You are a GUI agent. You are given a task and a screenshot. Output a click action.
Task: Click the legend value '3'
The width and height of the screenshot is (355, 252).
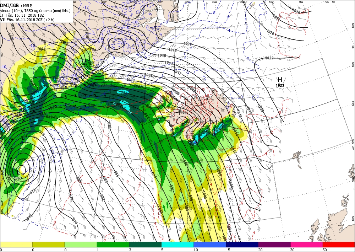[x=130, y=250]
